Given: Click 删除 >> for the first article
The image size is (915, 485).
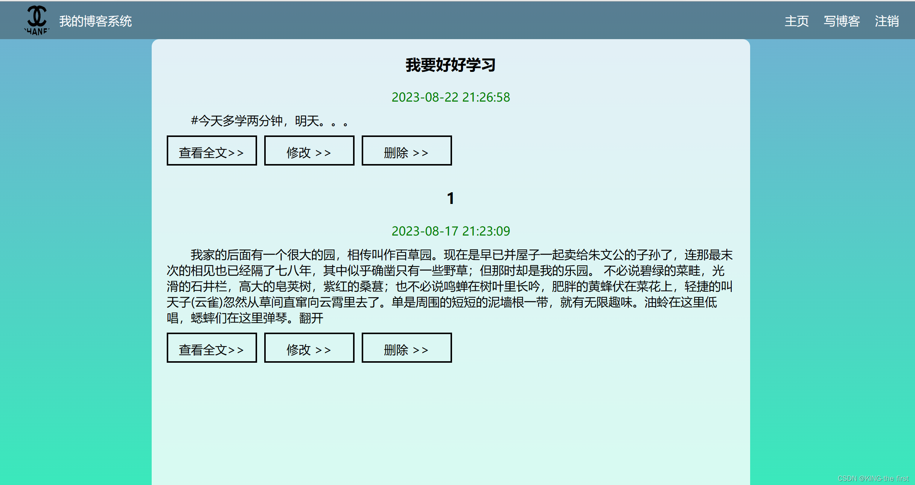Looking at the screenshot, I should coord(406,151).
